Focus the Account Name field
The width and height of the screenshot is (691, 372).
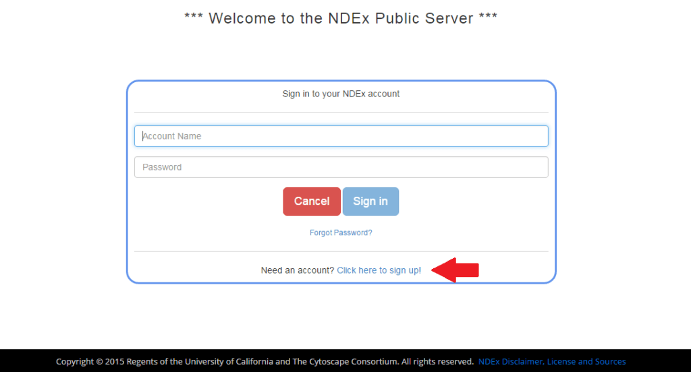click(x=341, y=136)
